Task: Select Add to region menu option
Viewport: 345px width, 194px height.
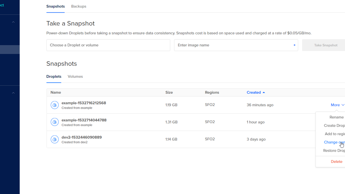Action: [x=334, y=134]
